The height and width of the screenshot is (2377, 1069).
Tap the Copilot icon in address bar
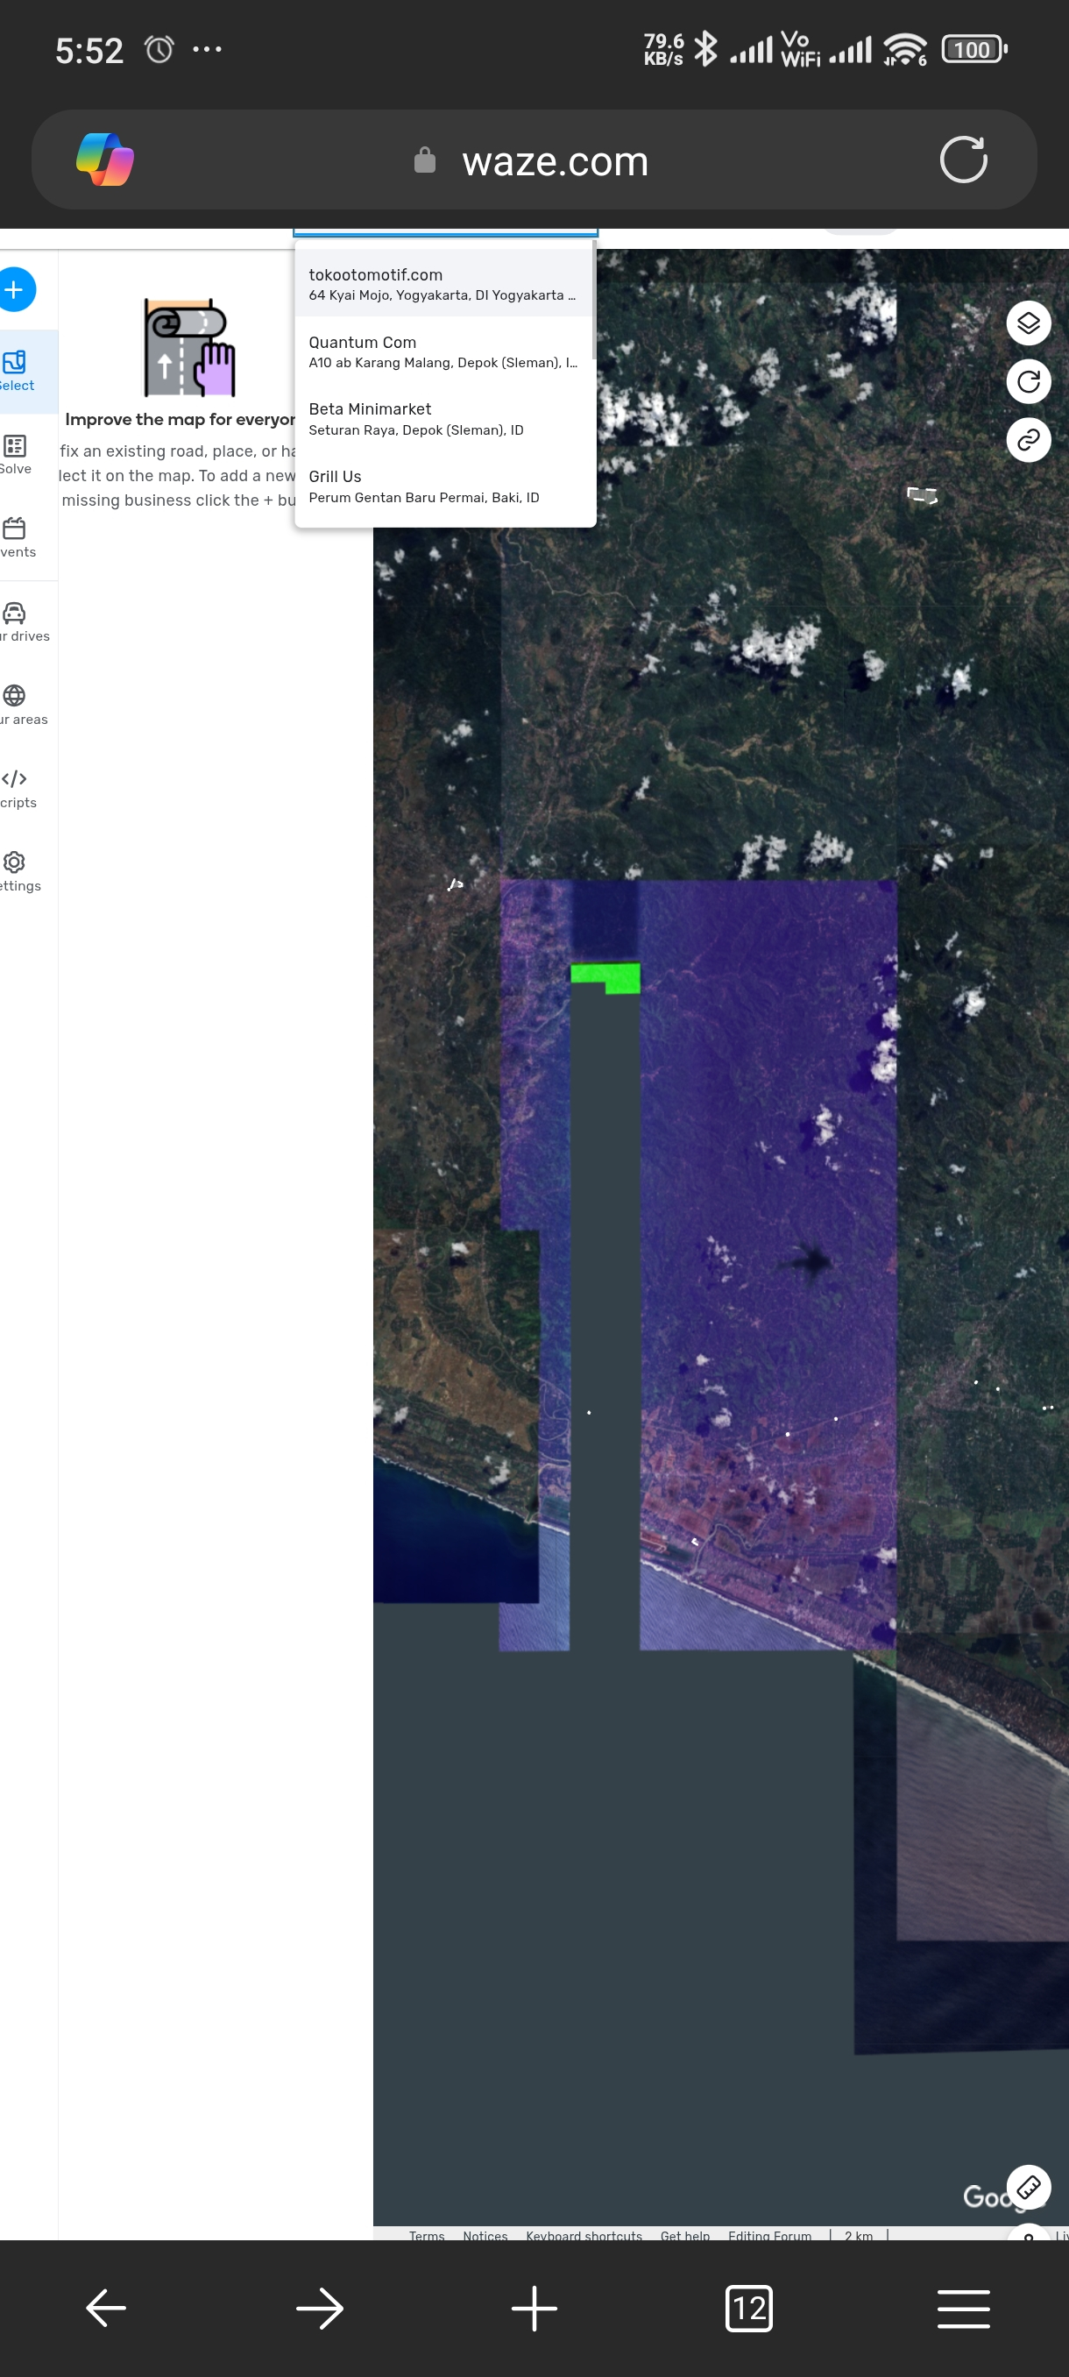point(105,160)
